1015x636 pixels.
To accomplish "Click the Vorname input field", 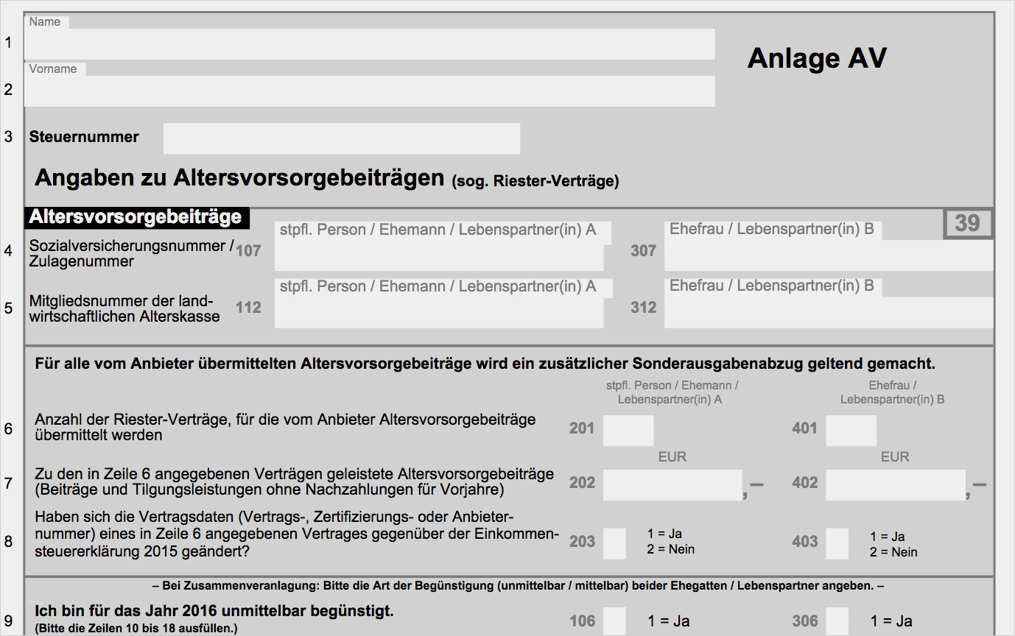I will pyautogui.click(x=369, y=91).
